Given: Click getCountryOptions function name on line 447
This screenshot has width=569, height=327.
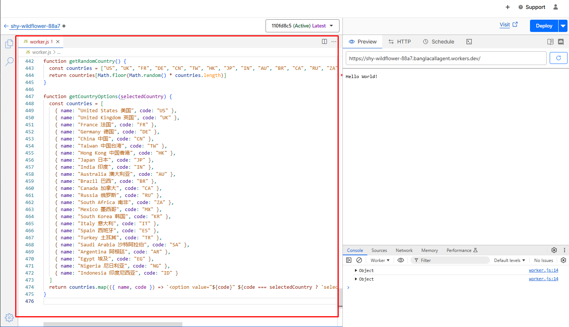Looking at the screenshot, I should [94, 97].
